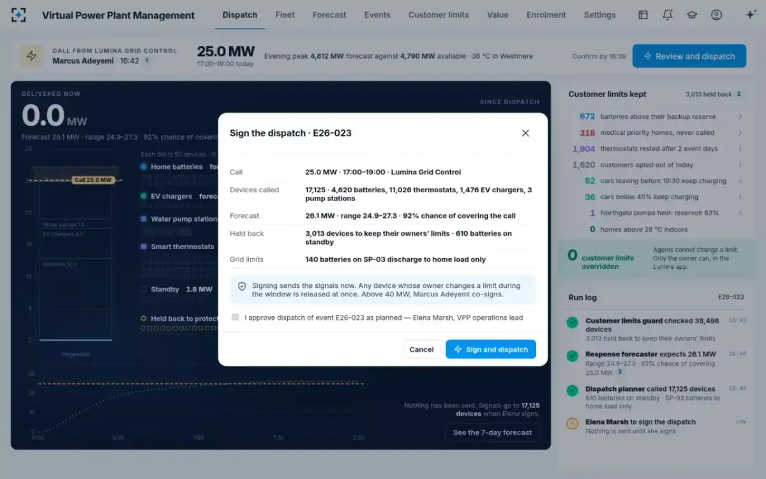
Task: Open See the 7-day forecast
Action: point(492,432)
